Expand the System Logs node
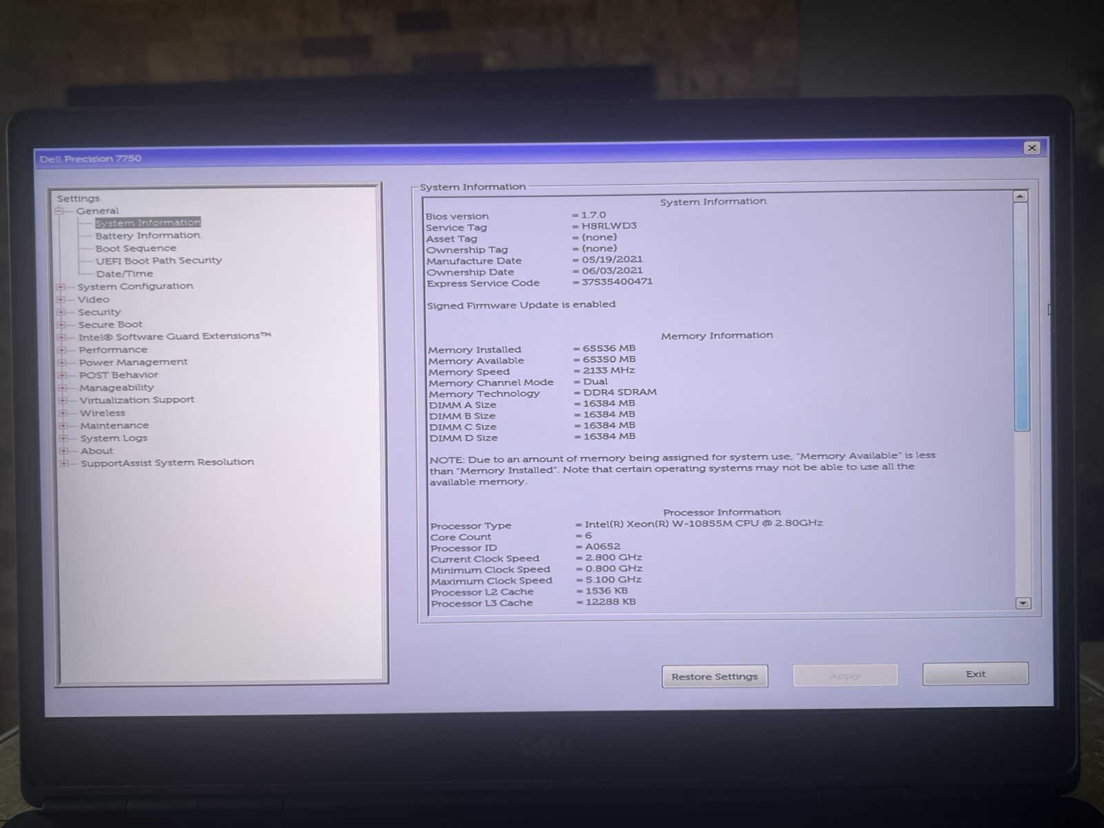Screen dimensions: 1104x828 click(63, 438)
